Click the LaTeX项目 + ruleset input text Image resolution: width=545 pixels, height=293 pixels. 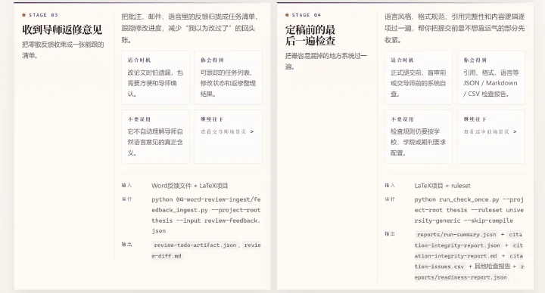pos(443,186)
